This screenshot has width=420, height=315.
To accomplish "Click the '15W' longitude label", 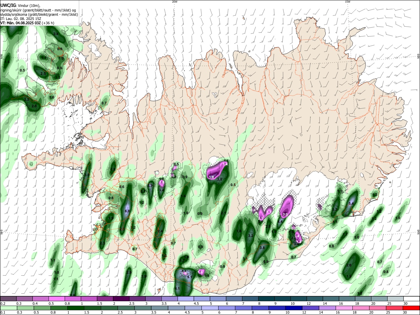I will click(x=347, y=2).
